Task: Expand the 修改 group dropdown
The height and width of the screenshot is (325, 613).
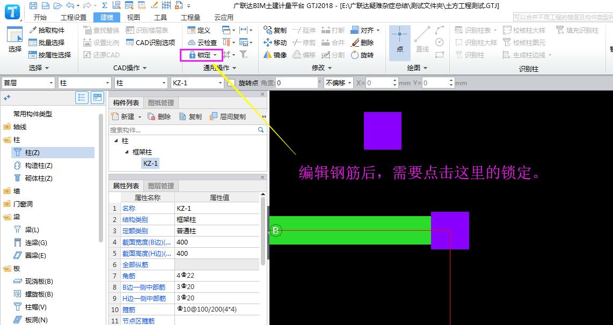Action: tap(330, 68)
